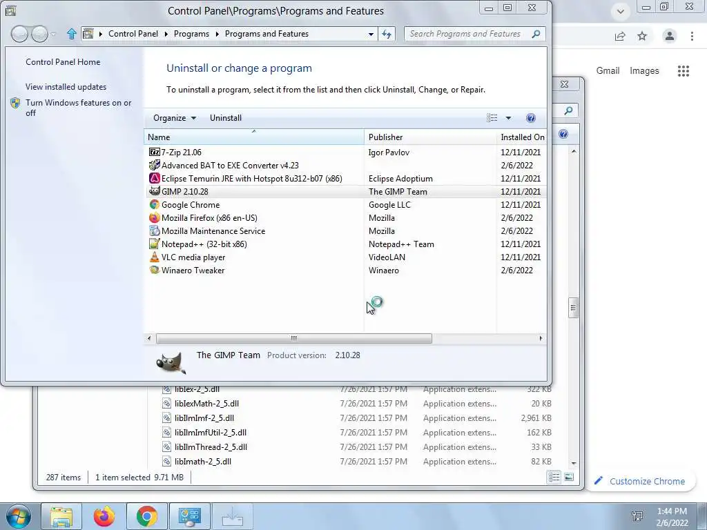Image resolution: width=707 pixels, height=530 pixels.
Task: Click the Notepad++ program icon
Action: click(x=154, y=244)
